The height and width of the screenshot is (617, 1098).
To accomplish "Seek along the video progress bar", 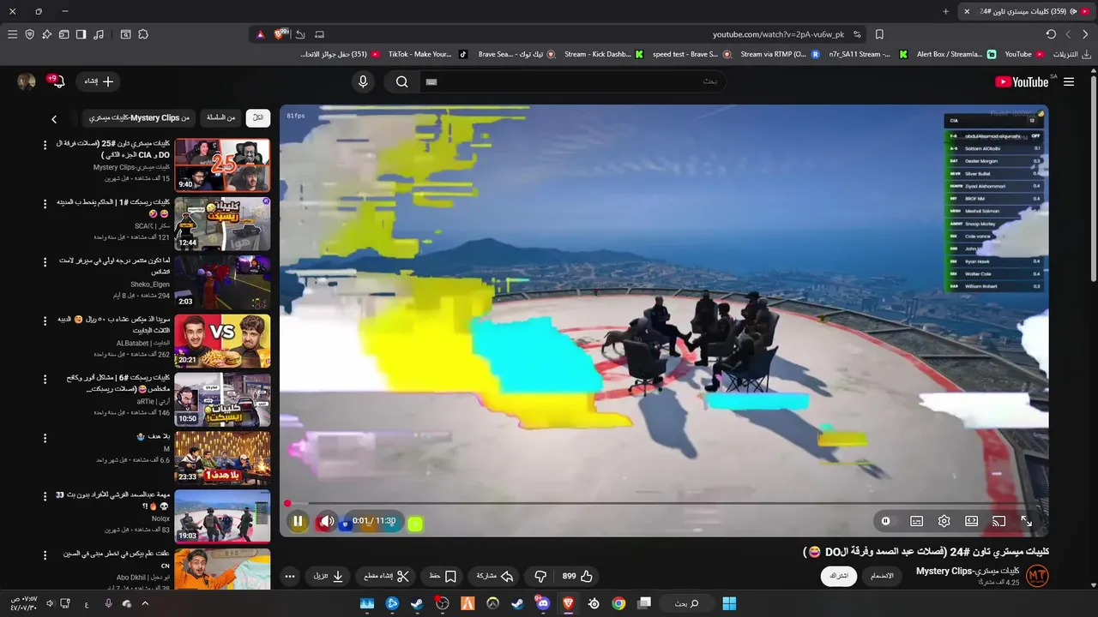I will [x=663, y=504].
